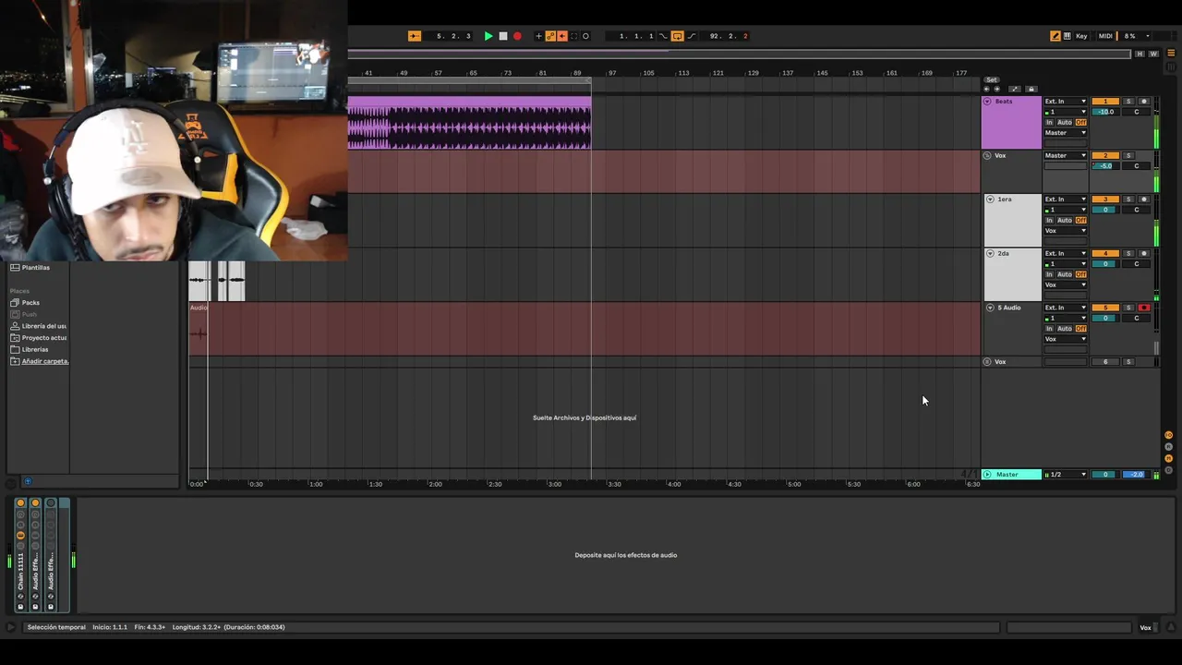Enable MIDI map mode
The width and height of the screenshot is (1182, 665).
pos(1105,36)
